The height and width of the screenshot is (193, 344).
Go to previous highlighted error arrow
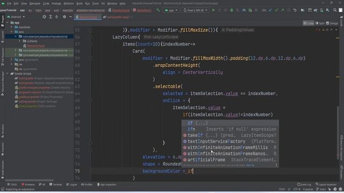[x=332, y=30]
